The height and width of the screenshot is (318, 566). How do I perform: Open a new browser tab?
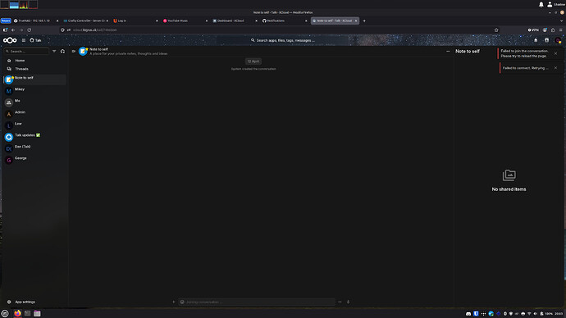point(364,21)
